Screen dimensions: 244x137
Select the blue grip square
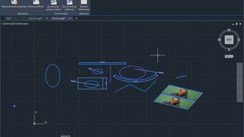(14, 106)
